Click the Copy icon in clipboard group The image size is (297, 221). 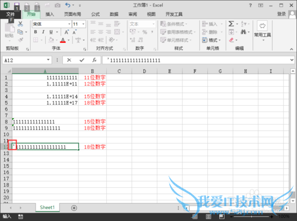pos(20,31)
